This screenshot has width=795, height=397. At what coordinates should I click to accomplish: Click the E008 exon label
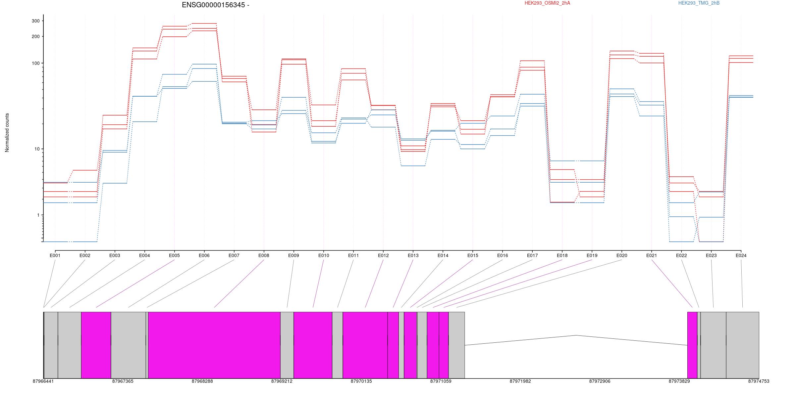coord(264,255)
